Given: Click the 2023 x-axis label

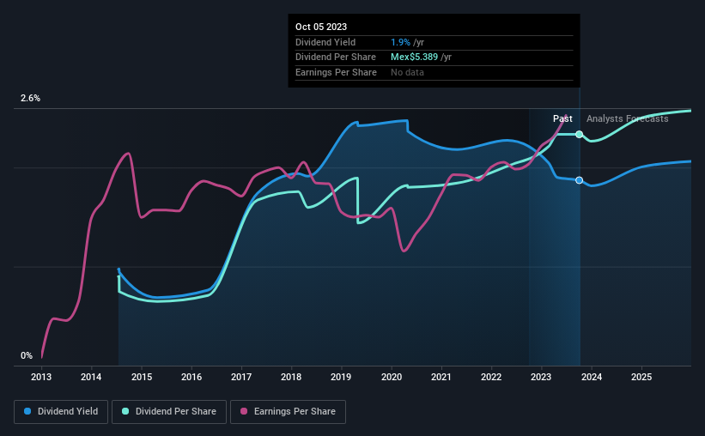Looking at the screenshot, I should (541, 377).
